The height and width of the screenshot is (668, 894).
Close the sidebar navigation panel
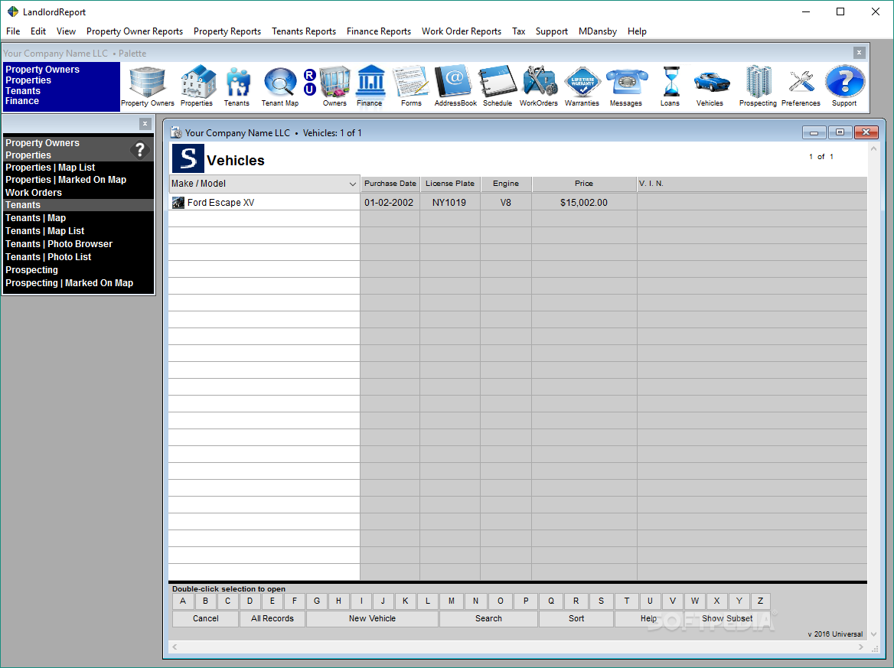point(145,124)
